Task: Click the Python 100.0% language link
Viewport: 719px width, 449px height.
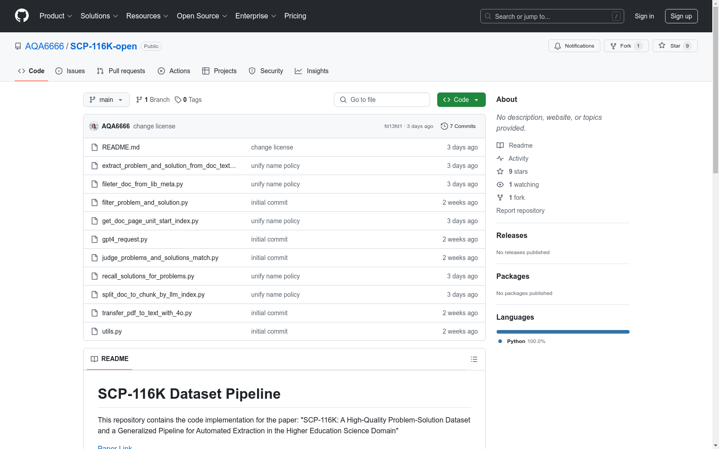Action: tap(522, 341)
